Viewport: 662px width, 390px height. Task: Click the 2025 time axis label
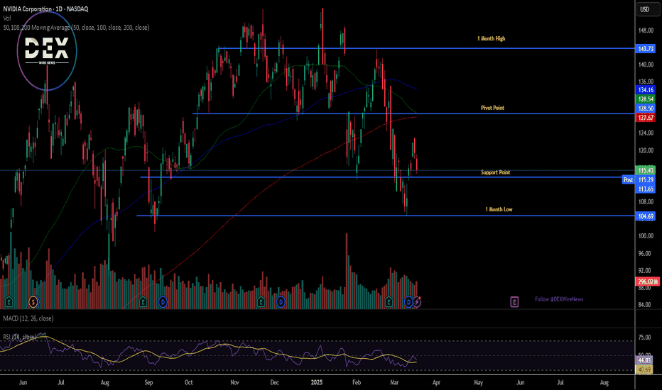[317, 383]
